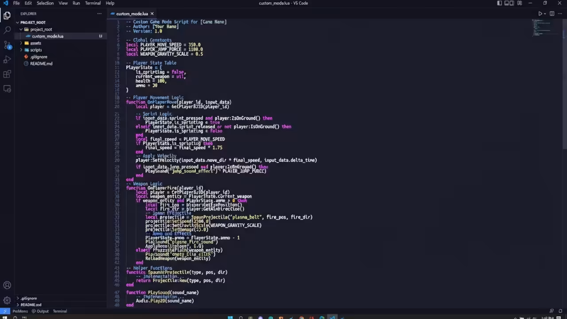
Task: Click the VS Code logo in title bar
Action: point(5,3)
